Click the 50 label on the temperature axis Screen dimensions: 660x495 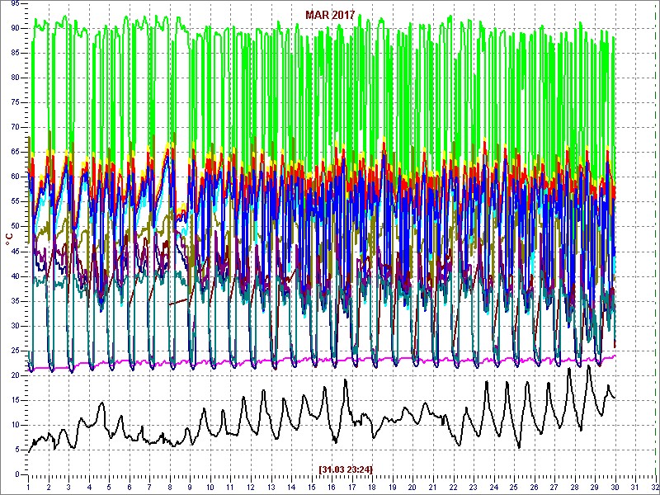coord(16,226)
